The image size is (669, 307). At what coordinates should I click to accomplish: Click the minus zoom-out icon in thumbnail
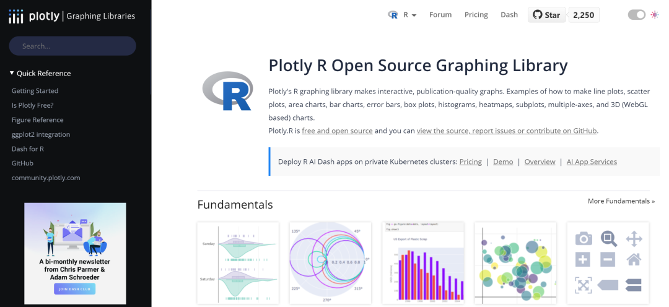coord(608,259)
